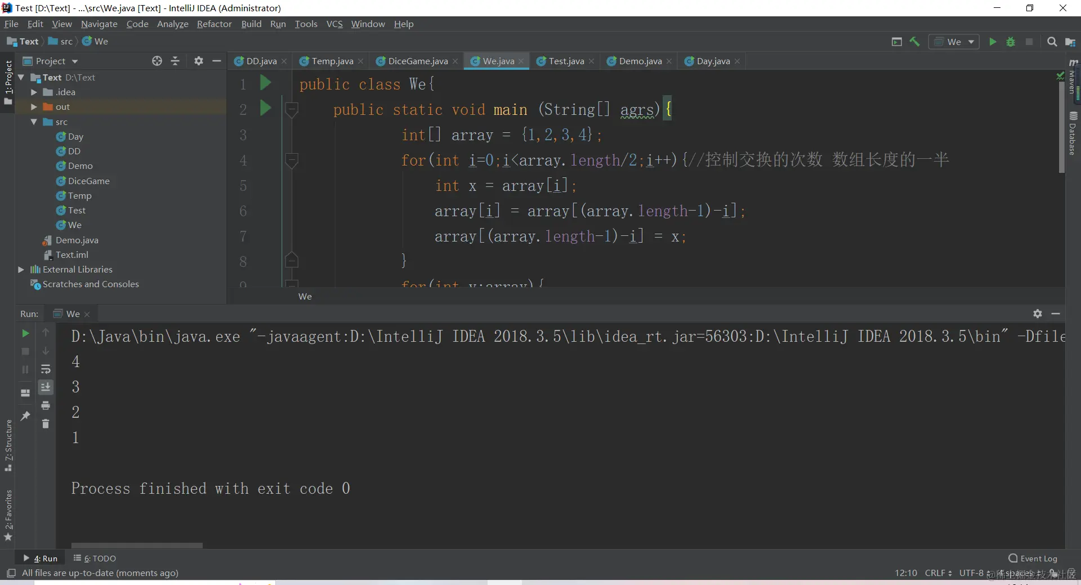Viewport: 1081px width, 585px height.
Task: Change CRLF line separator setting
Action: 939,573
